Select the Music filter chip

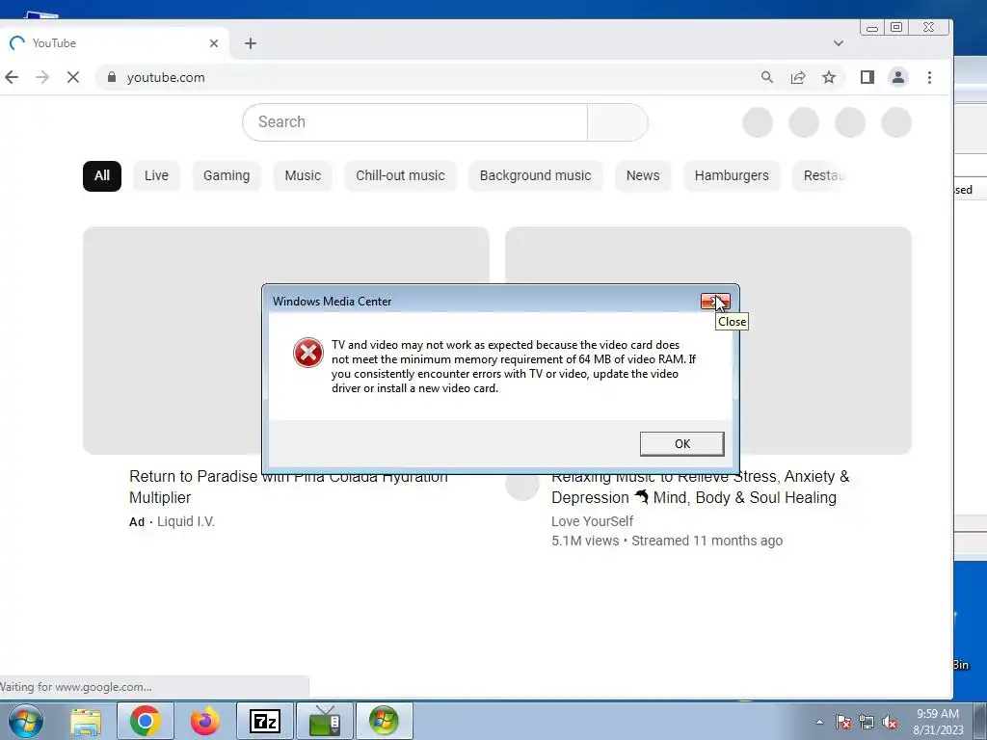(303, 175)
